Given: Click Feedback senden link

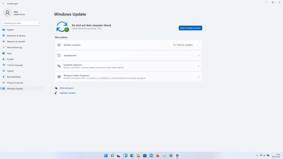Looking at the screenshot, I should 68,93.
